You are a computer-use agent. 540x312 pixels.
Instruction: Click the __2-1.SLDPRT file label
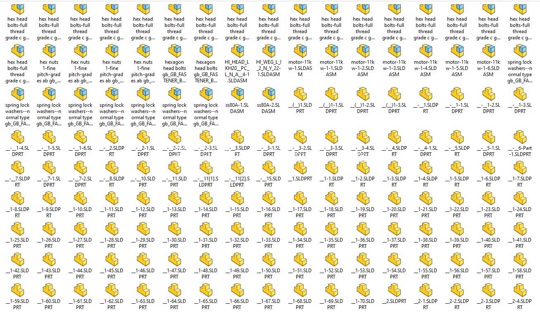pos(426,304)
